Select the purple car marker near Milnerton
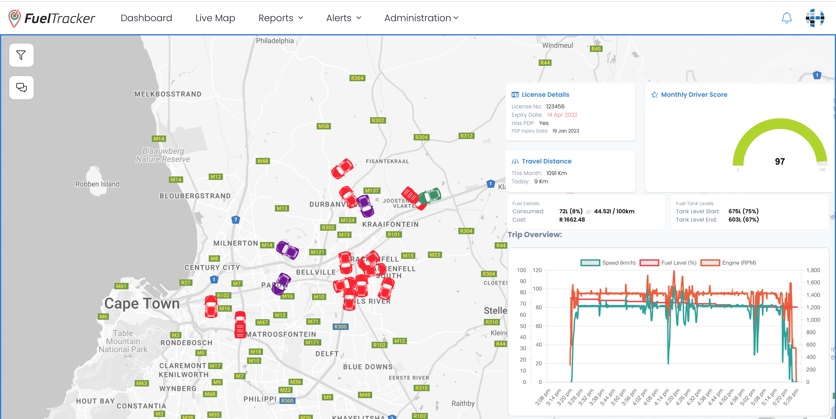This screenshot has width=836, height=419. [x=287, y=250]
